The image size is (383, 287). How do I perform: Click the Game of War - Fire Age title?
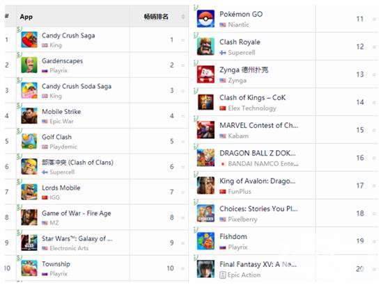point(76,213)
